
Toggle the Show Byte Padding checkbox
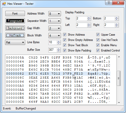(65, 50)
